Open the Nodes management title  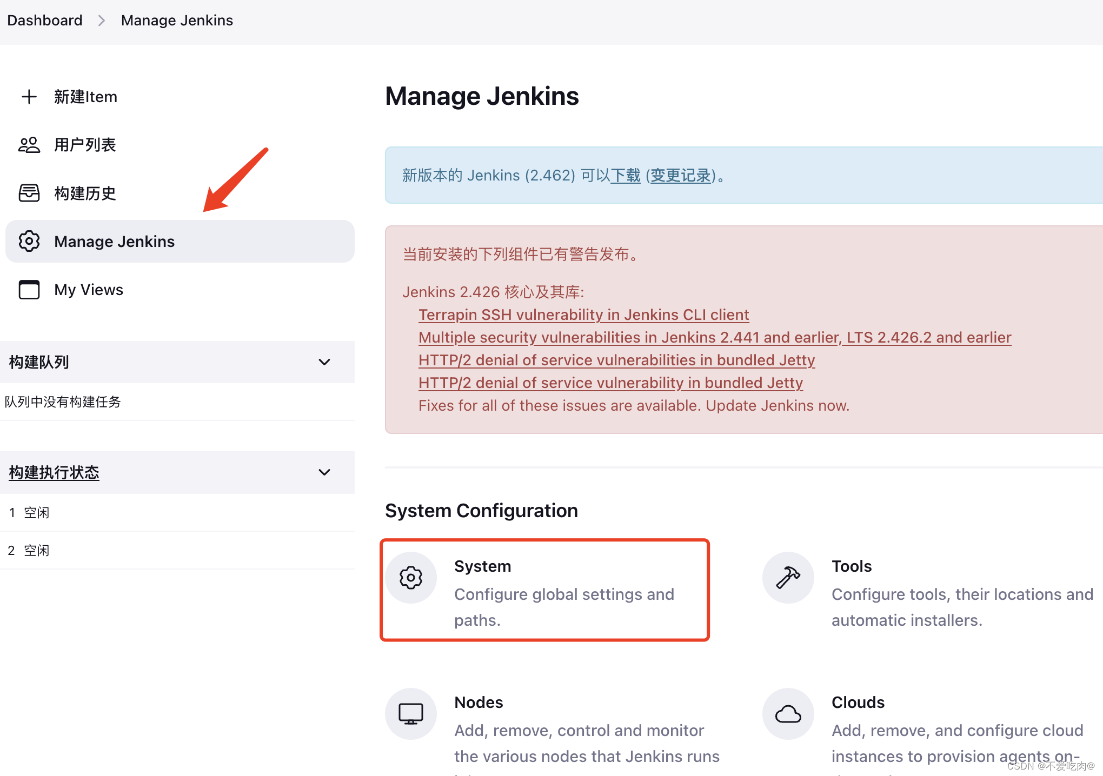tap(479, 703)
